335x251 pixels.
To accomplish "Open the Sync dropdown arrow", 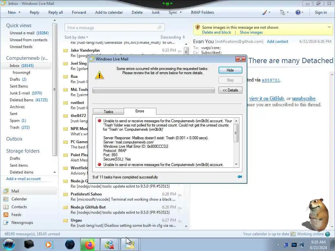I will point(181,12).
